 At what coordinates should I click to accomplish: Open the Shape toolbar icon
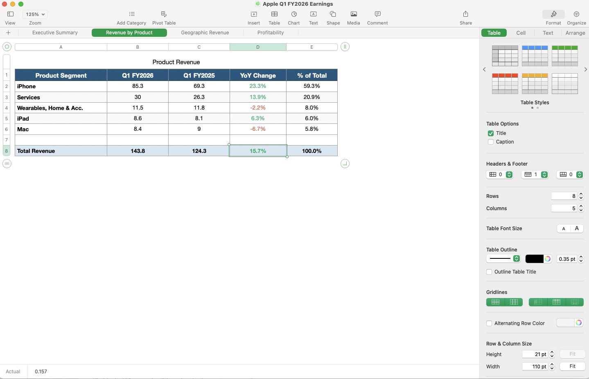tap(333, 14)
